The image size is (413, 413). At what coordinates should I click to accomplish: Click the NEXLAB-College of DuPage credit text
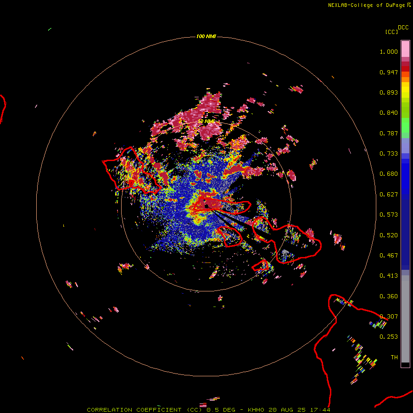[x=366, y=5]
